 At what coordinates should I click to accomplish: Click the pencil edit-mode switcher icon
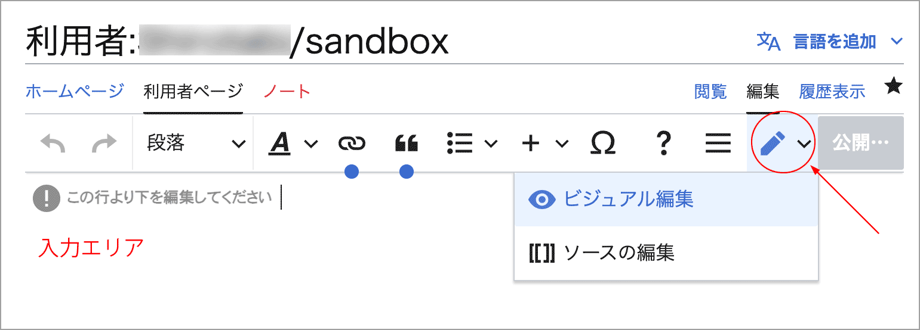tap(774, 144)
